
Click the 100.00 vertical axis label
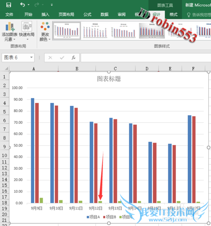[17, 88]
